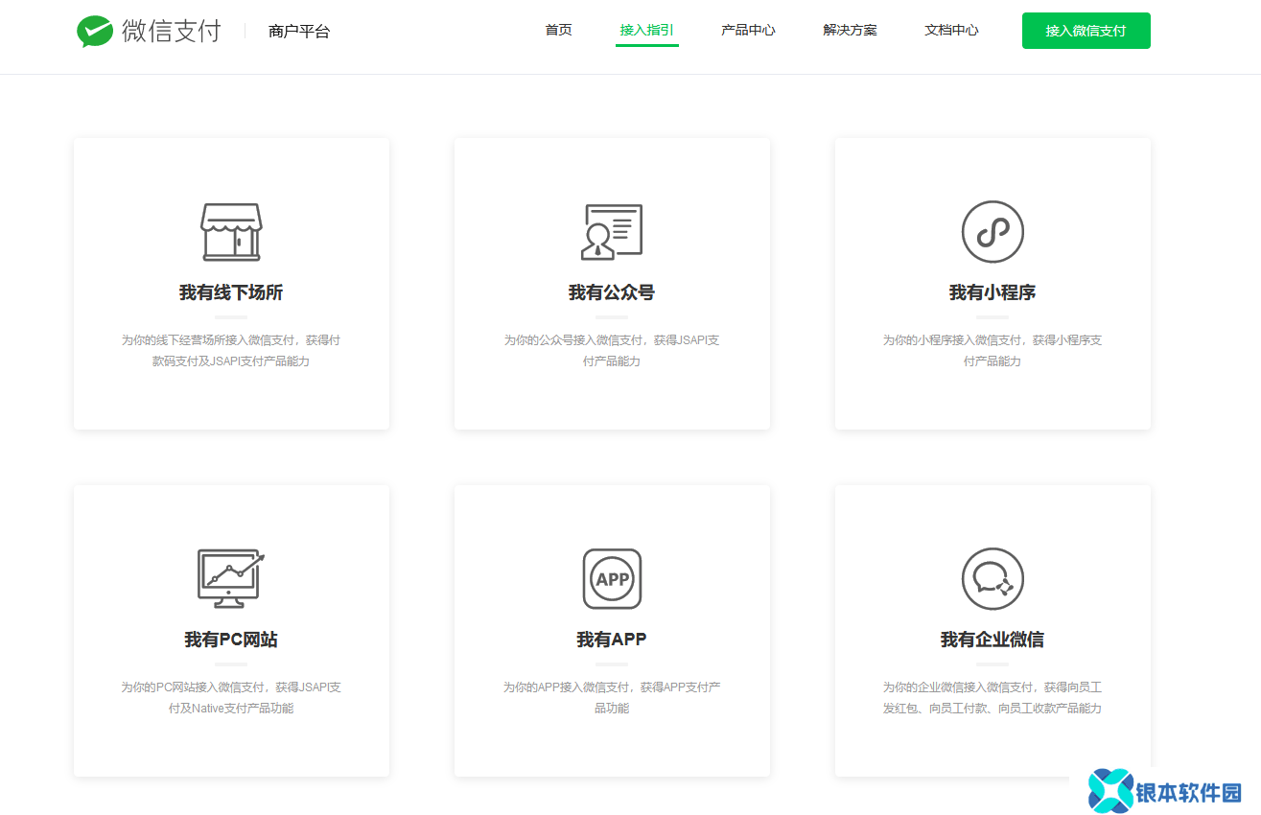Click the storefront icon for offline venues

pyautogui.click(x=231, y=232)
